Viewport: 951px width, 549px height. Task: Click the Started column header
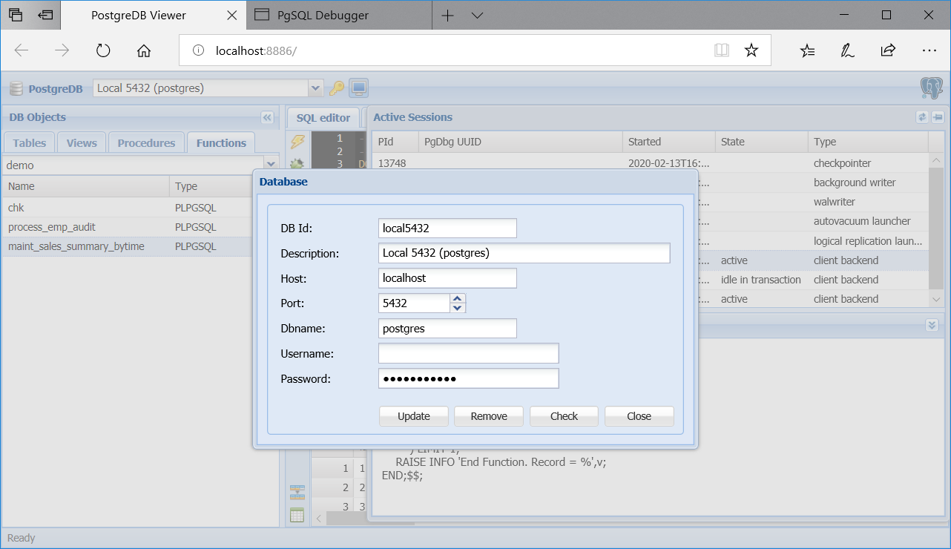point(669,142)
